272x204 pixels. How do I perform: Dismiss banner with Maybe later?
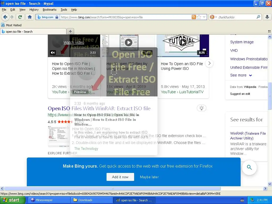[149, 177]
